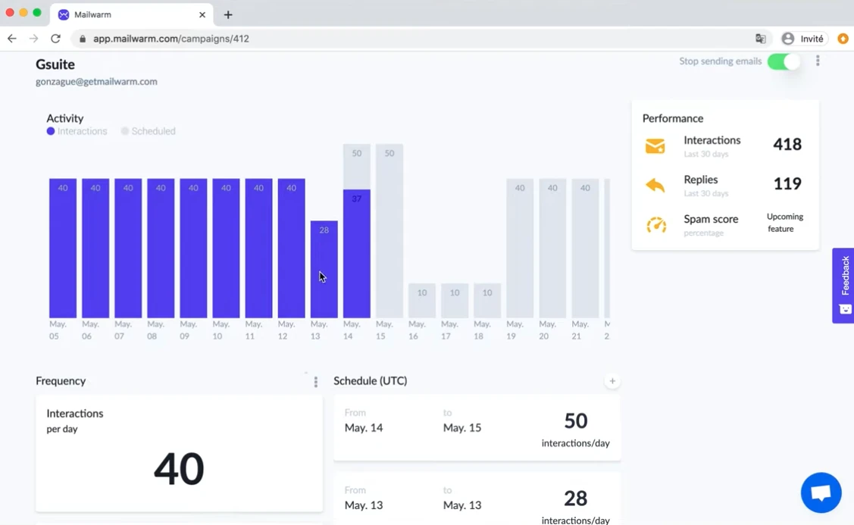Open the campaign three-dot options menu
Viewport: 854px width, 525px height.
tap(818, 61)
